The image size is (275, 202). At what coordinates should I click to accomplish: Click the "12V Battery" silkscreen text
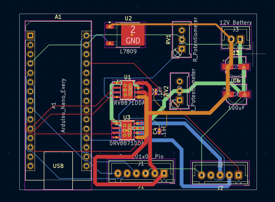[236, 23]
